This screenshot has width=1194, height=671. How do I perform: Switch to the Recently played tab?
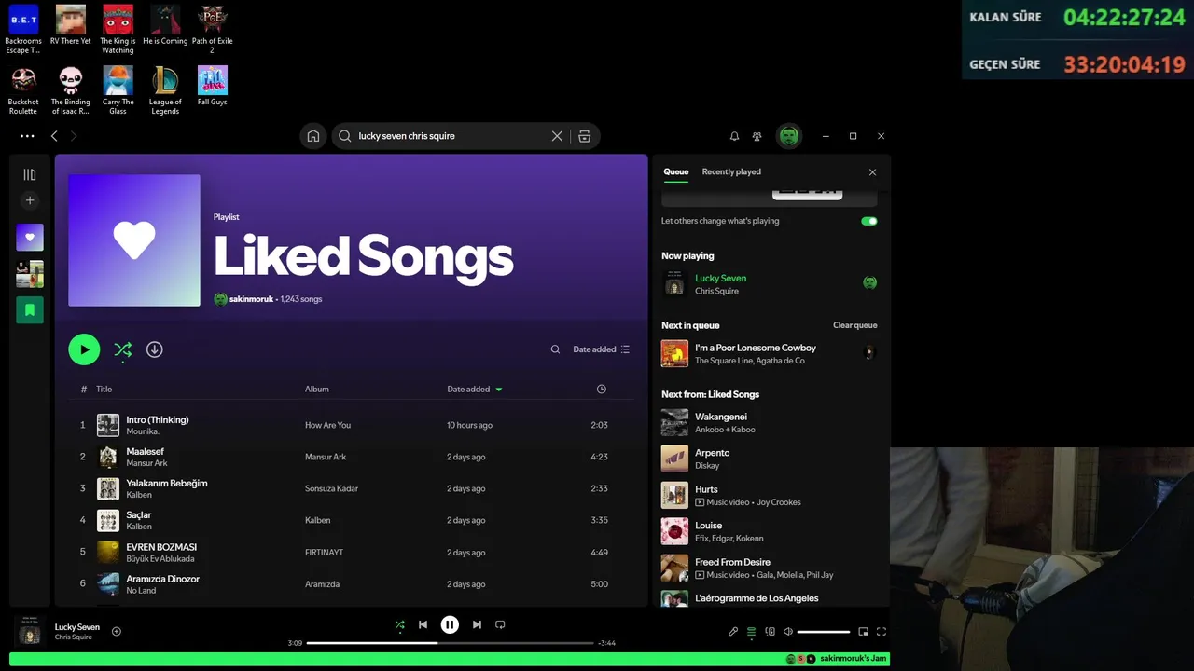731,171
